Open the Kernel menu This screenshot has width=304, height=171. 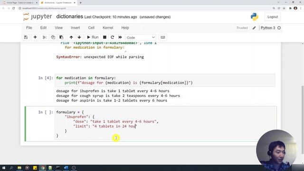tap(108, 28)
